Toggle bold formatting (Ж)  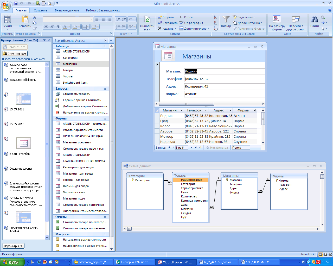pyautogui.click(x=46, y=26)
